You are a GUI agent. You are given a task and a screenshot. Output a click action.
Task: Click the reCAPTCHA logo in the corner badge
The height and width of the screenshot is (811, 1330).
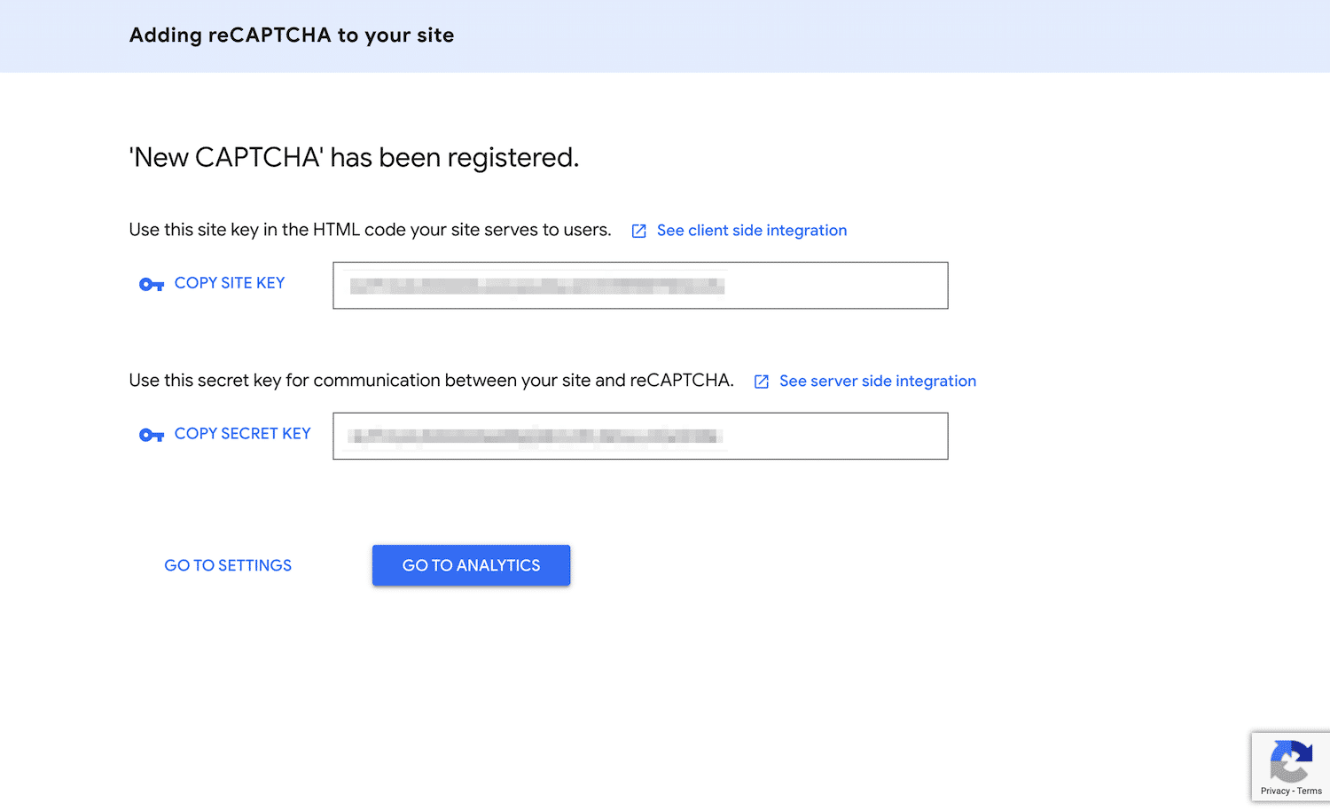pos(1291,760)
